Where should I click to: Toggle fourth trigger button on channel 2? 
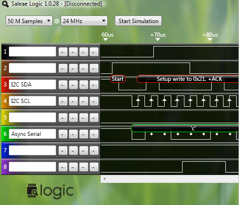(94, 68)
